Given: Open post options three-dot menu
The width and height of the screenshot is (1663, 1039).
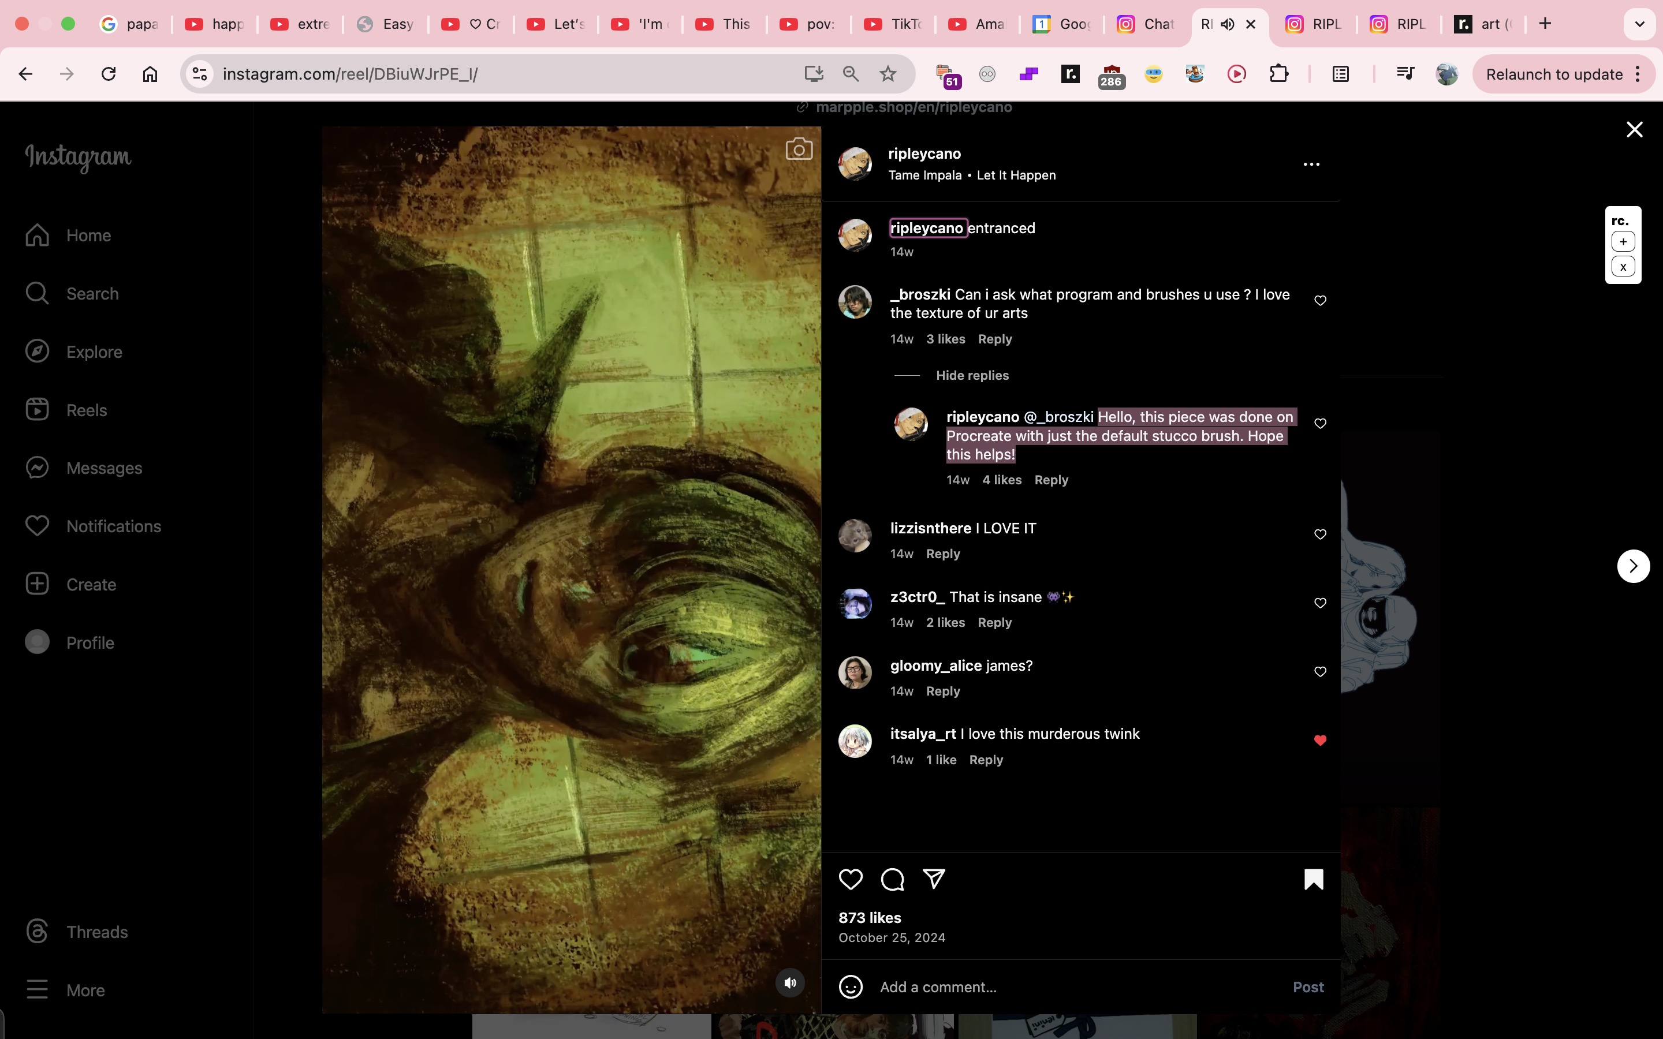Looking at the screenshot, I should 1311,165.
